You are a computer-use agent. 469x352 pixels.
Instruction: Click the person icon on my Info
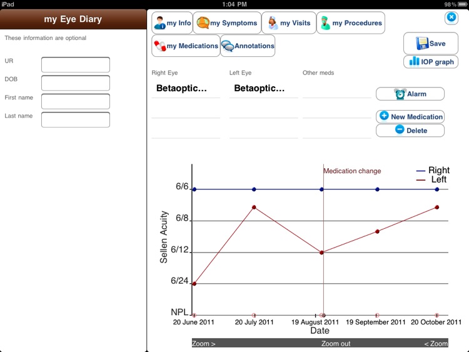(x=159, y=23)
